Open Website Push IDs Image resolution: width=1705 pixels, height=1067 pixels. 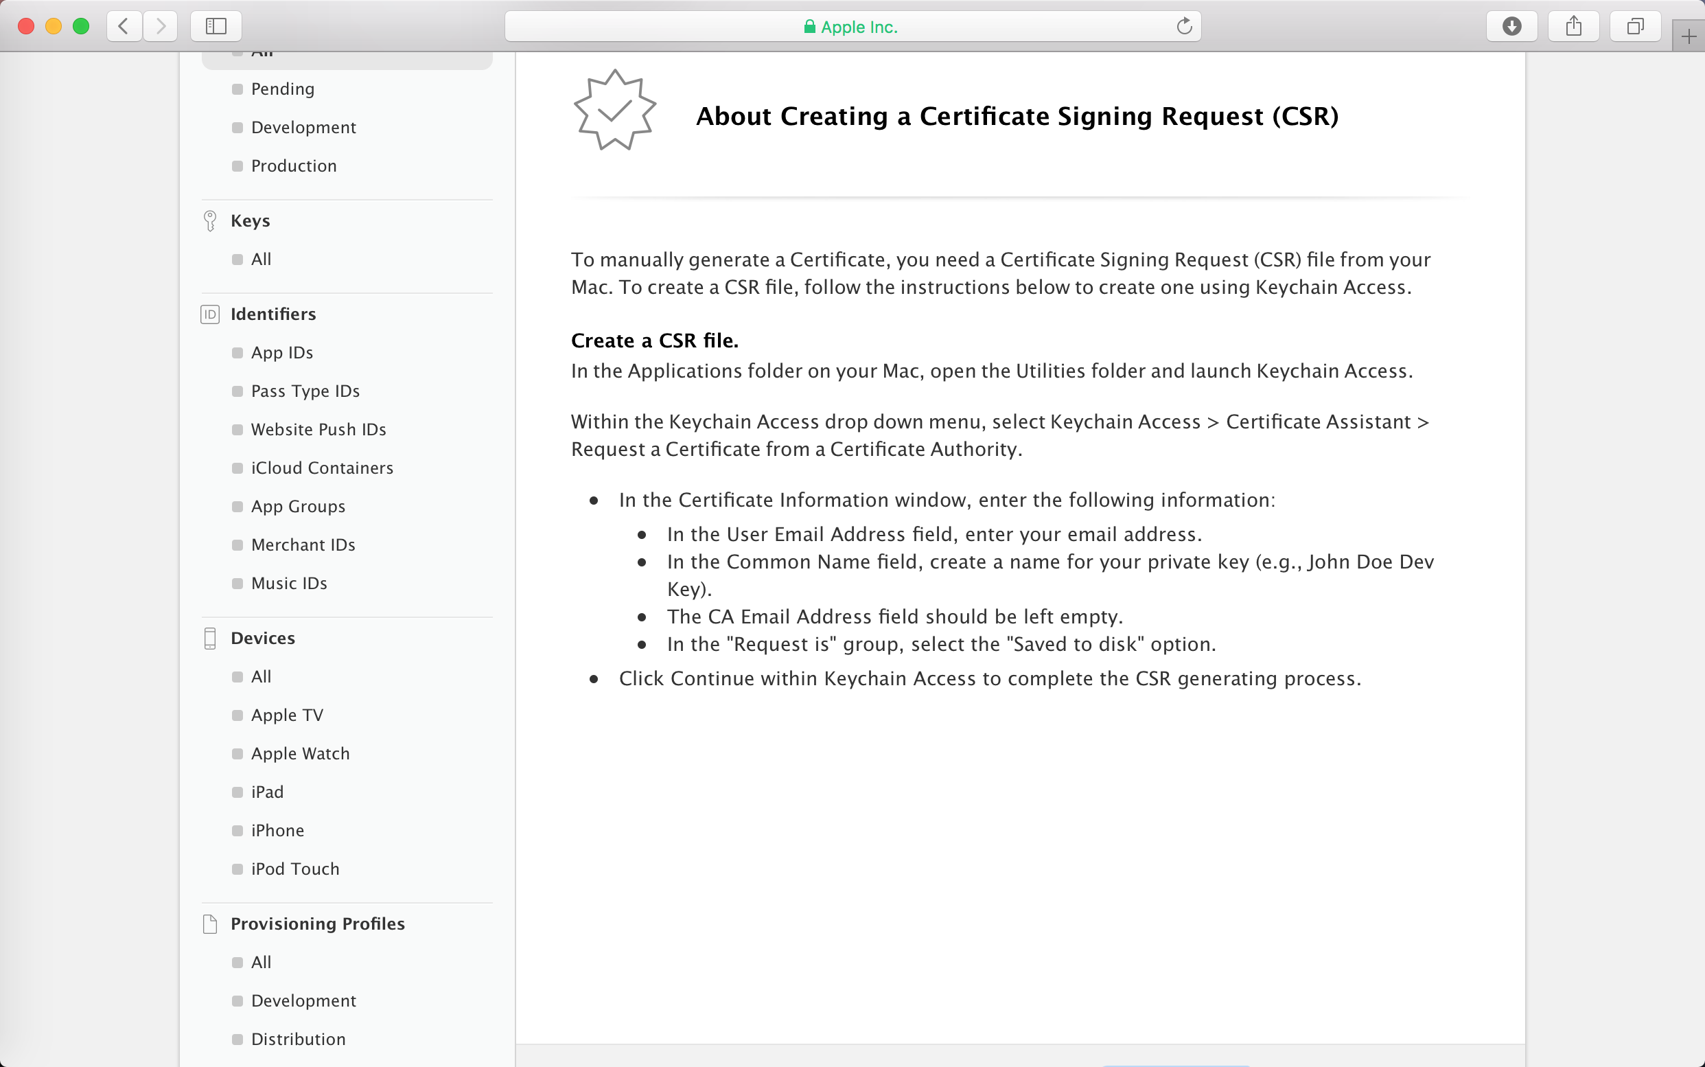318,430
